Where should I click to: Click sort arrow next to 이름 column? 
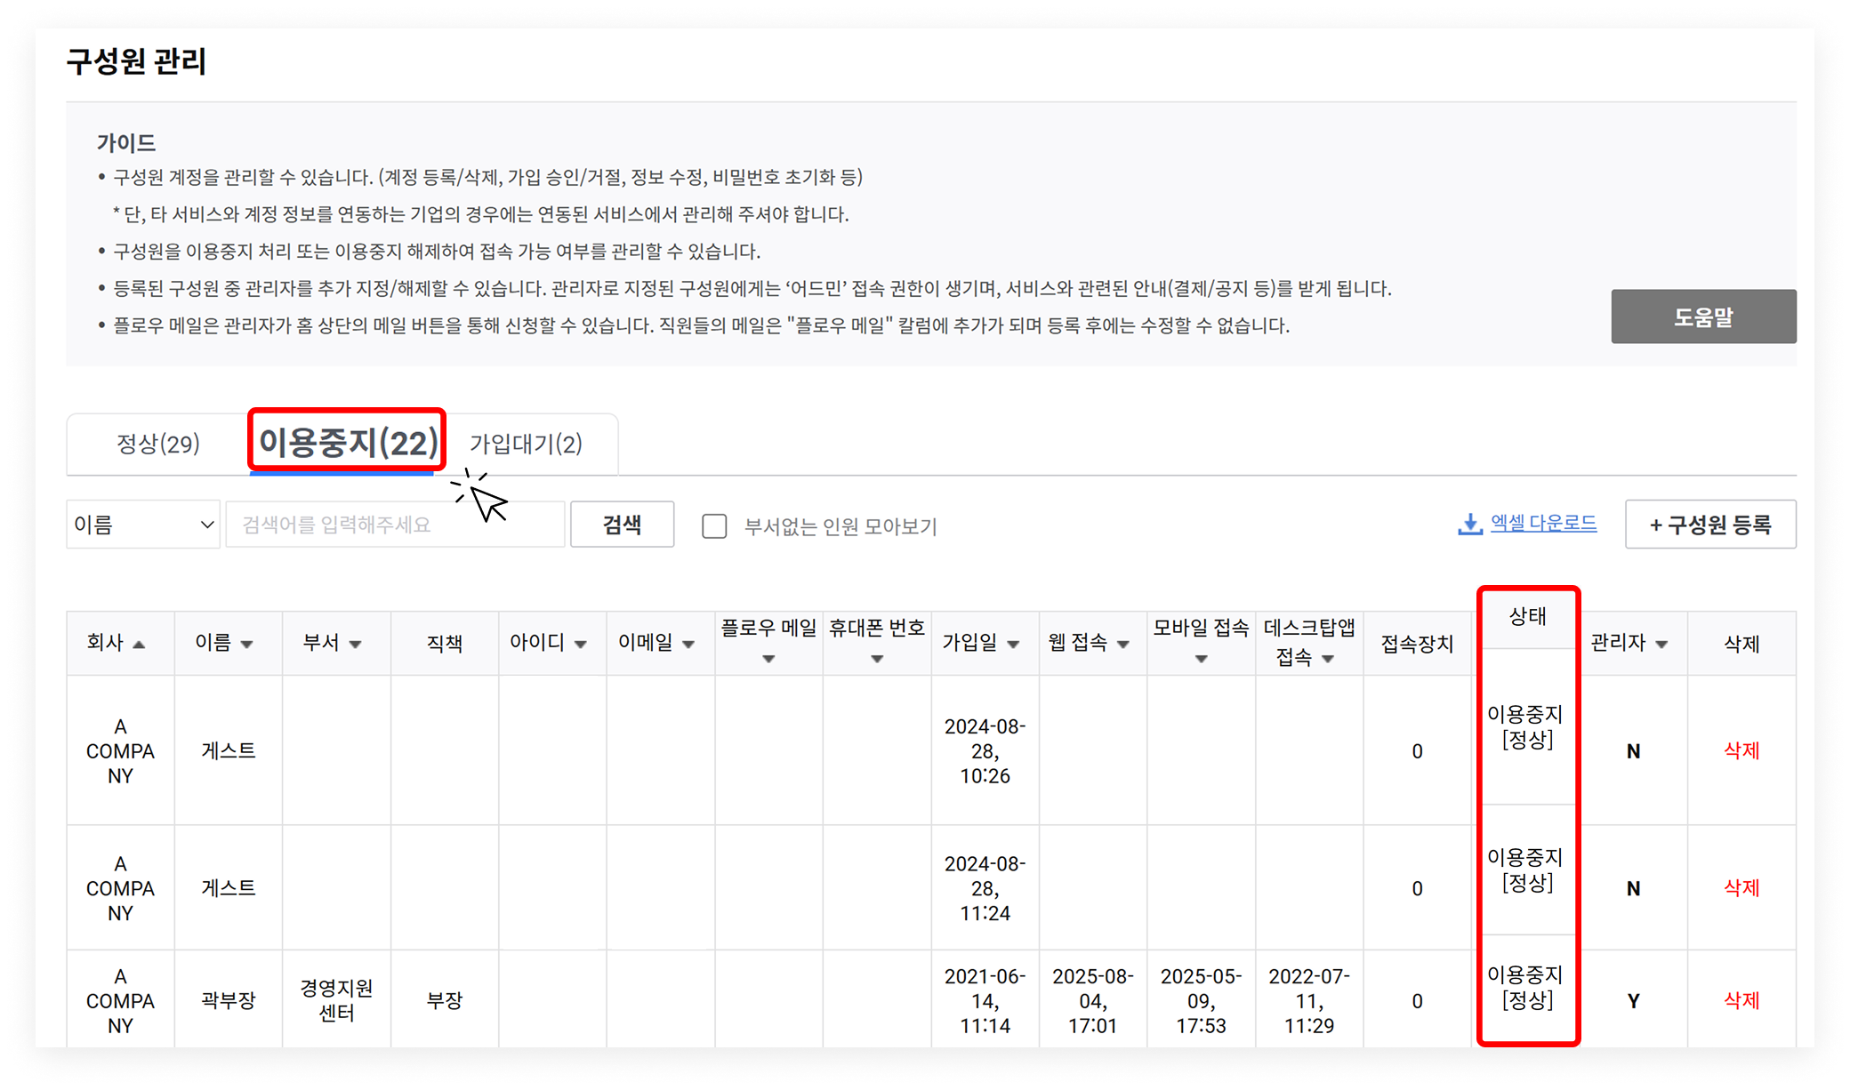247,645
